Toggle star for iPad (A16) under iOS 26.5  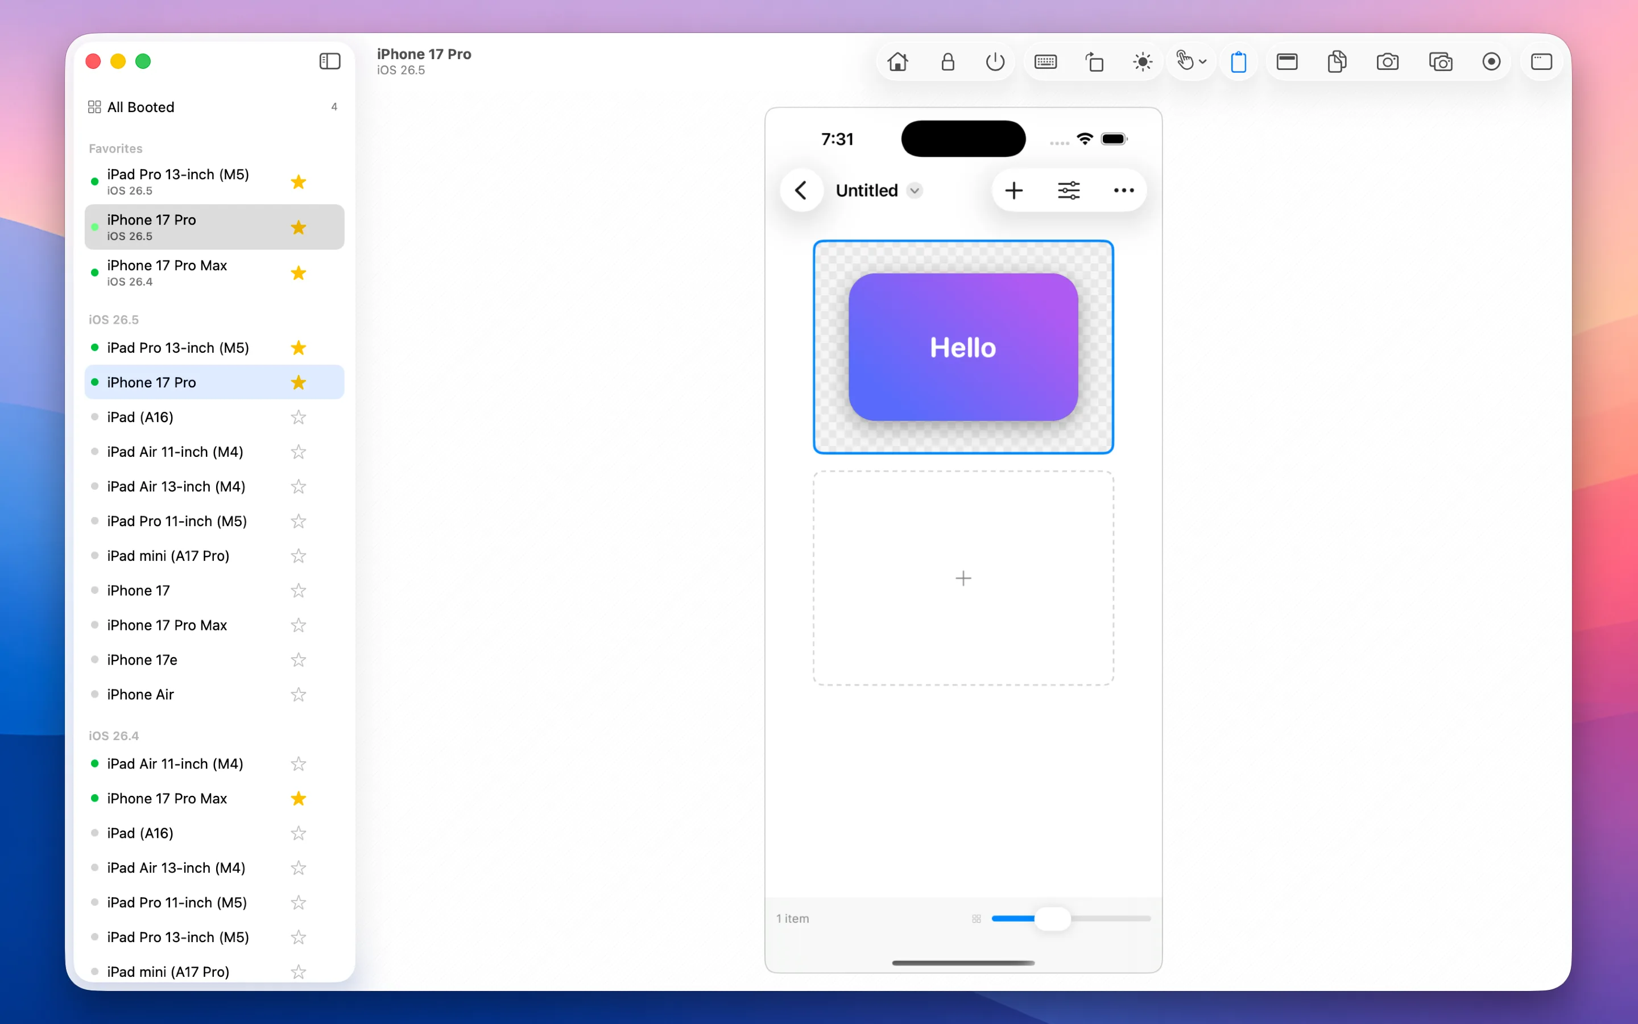[299, 417]
